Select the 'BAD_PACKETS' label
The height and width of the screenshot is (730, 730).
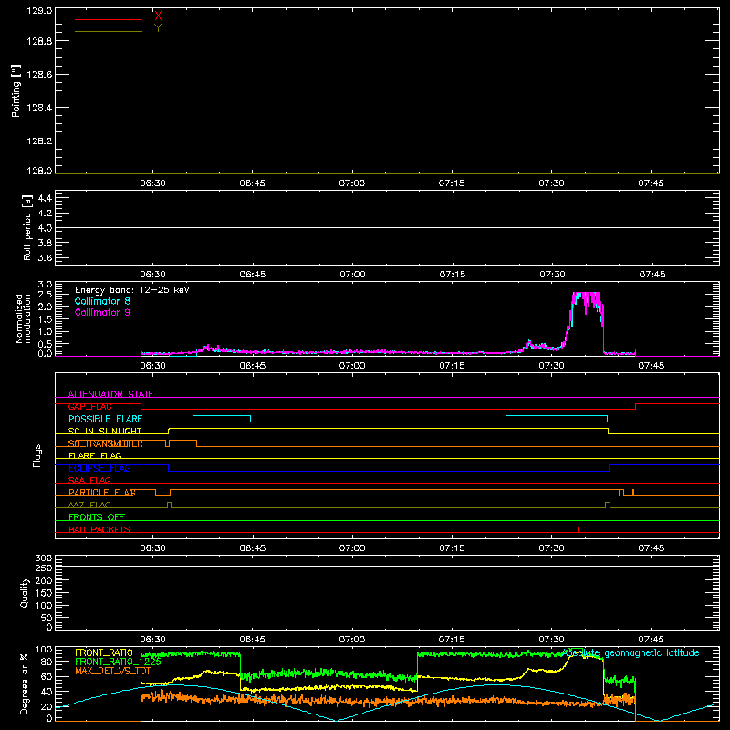pos(99,530)
